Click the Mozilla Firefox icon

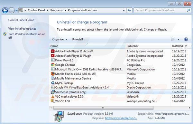(x=53, y=74)
